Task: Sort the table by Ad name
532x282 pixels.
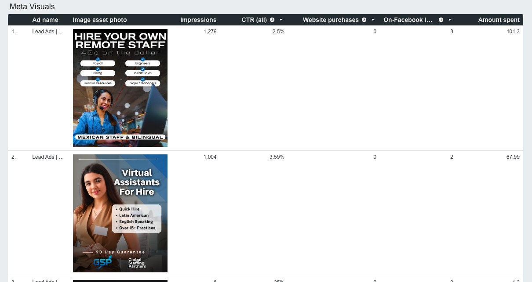Action: [45, 20]
